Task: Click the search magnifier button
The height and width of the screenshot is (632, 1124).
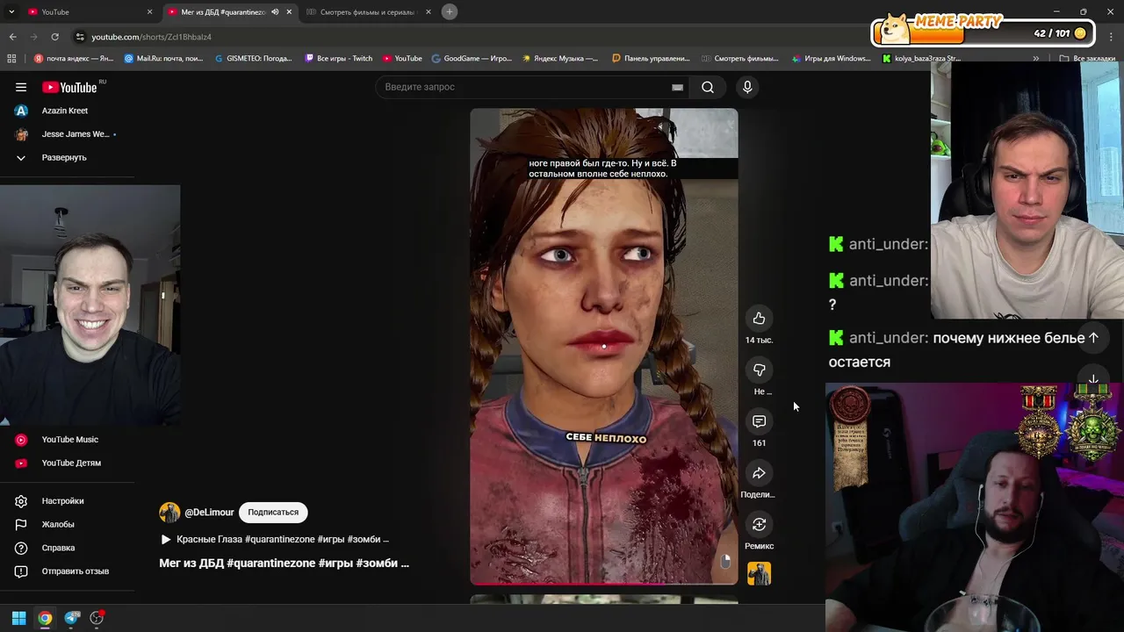Action: (708, 87)
